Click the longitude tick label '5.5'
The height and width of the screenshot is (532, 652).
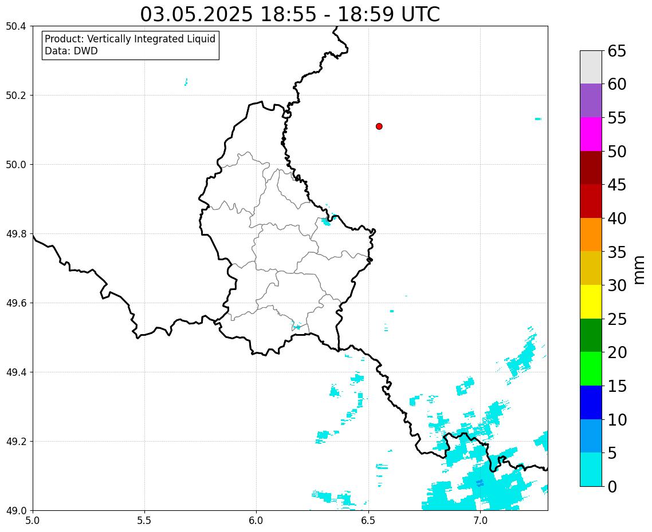[x=144, y=521]
